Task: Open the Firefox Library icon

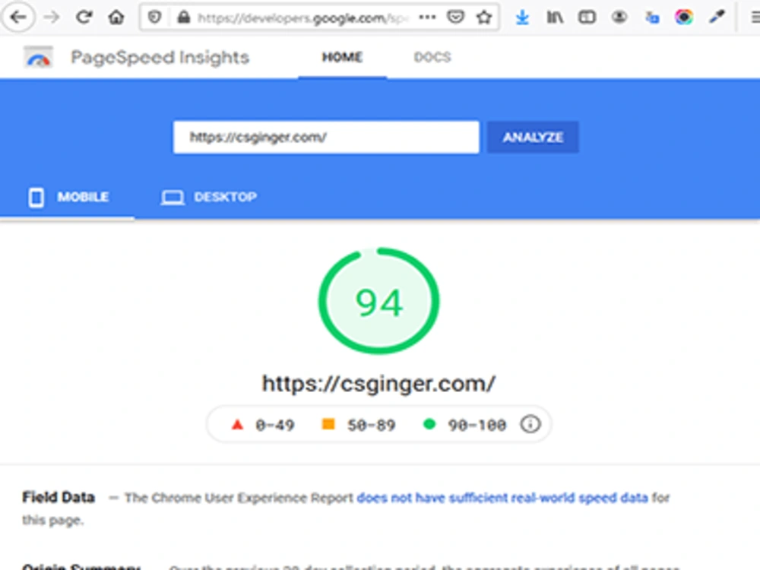Action: click(555, 17)
